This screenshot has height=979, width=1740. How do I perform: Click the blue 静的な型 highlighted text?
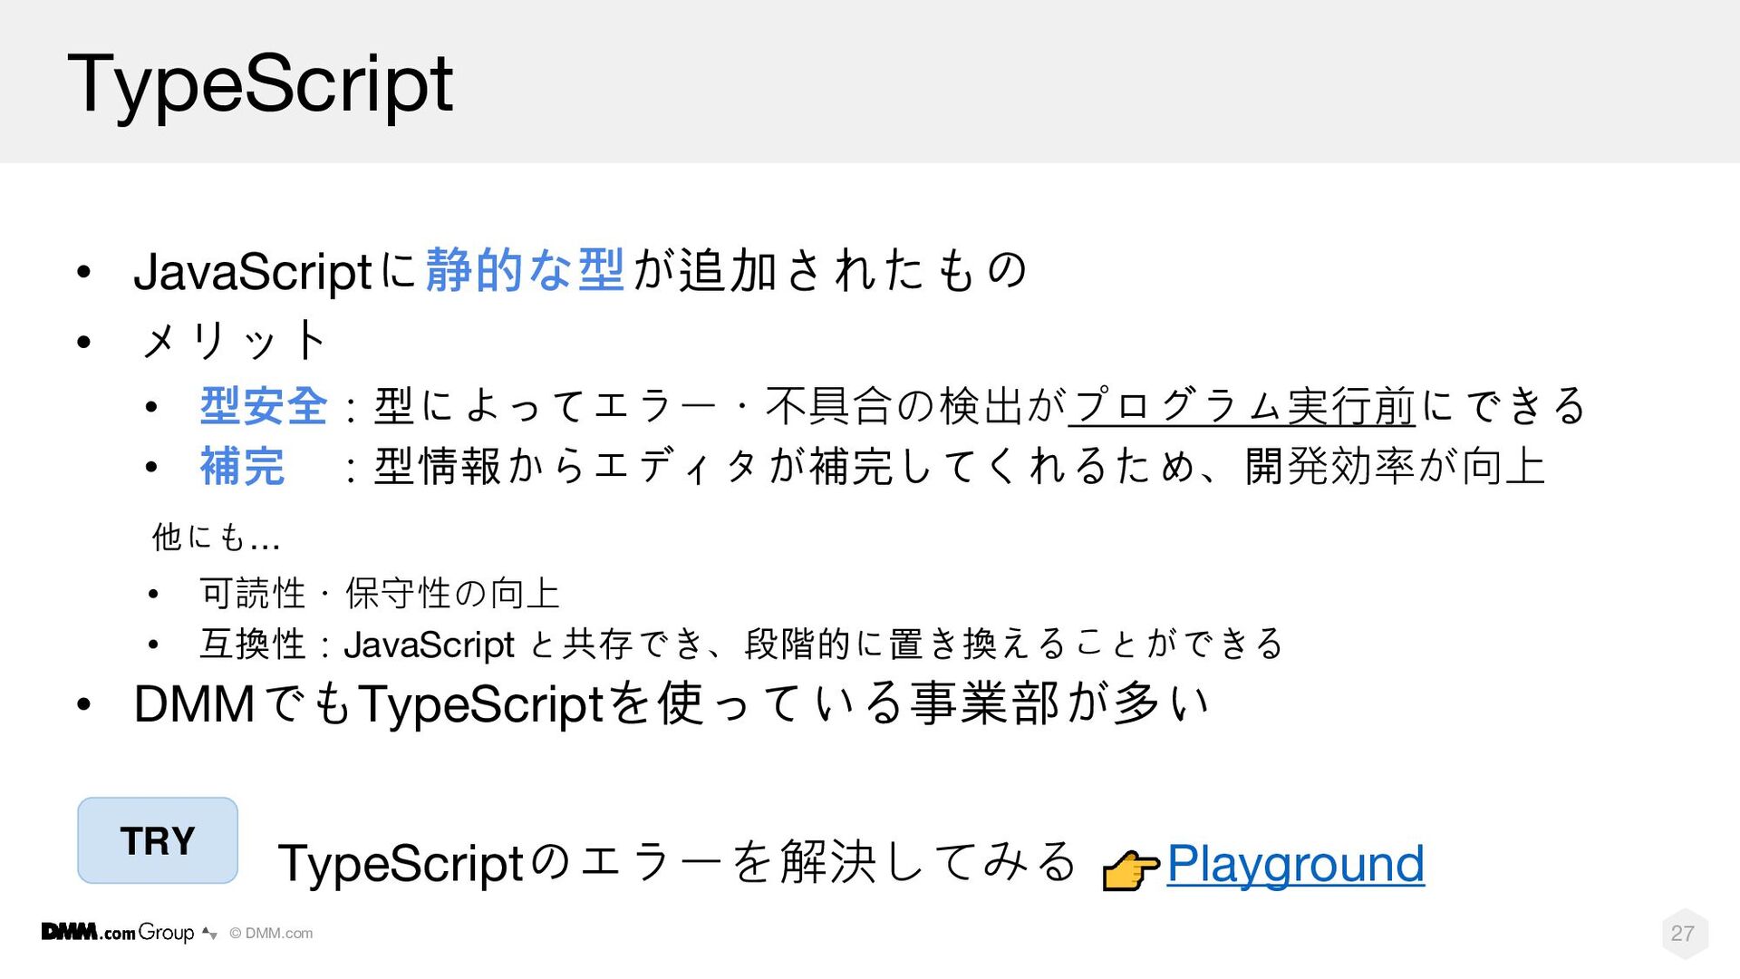[x=525, y=270]
